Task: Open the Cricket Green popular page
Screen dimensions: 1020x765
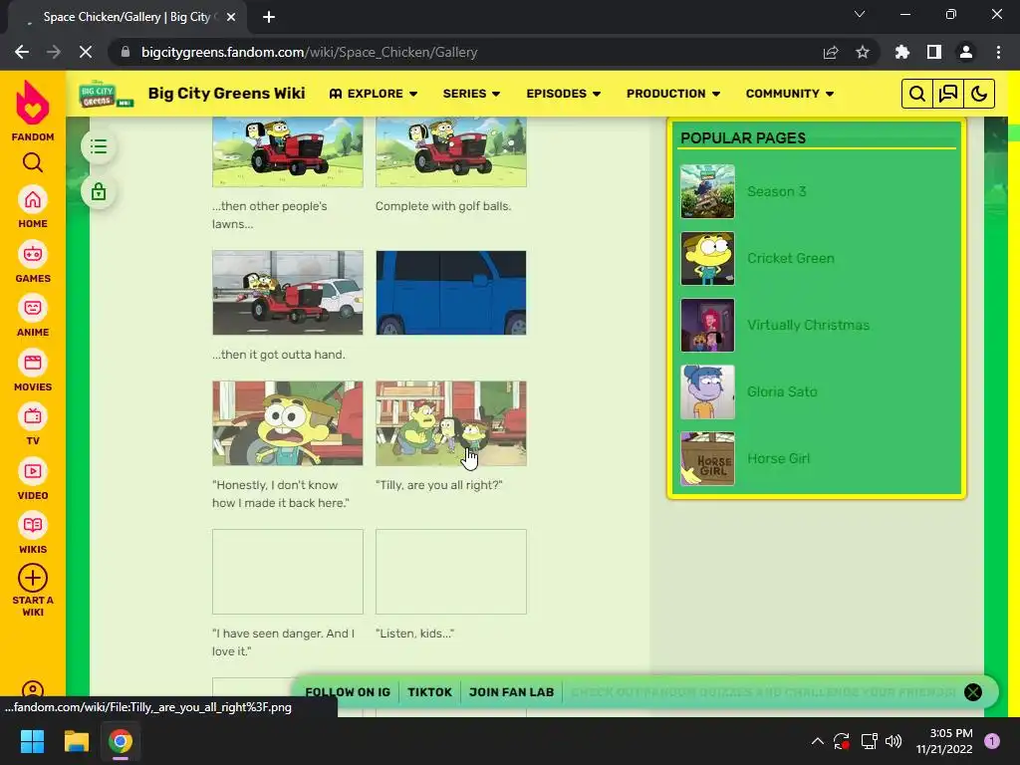Action: 790,258
